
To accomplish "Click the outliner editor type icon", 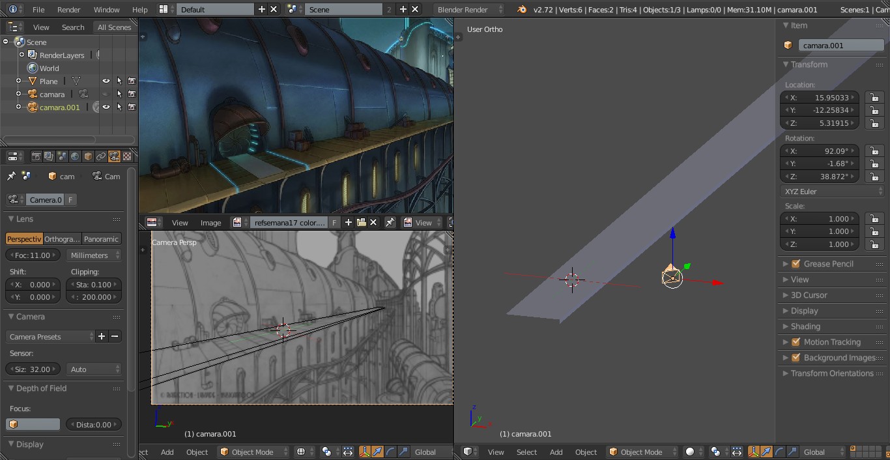I will pos(16,27).
